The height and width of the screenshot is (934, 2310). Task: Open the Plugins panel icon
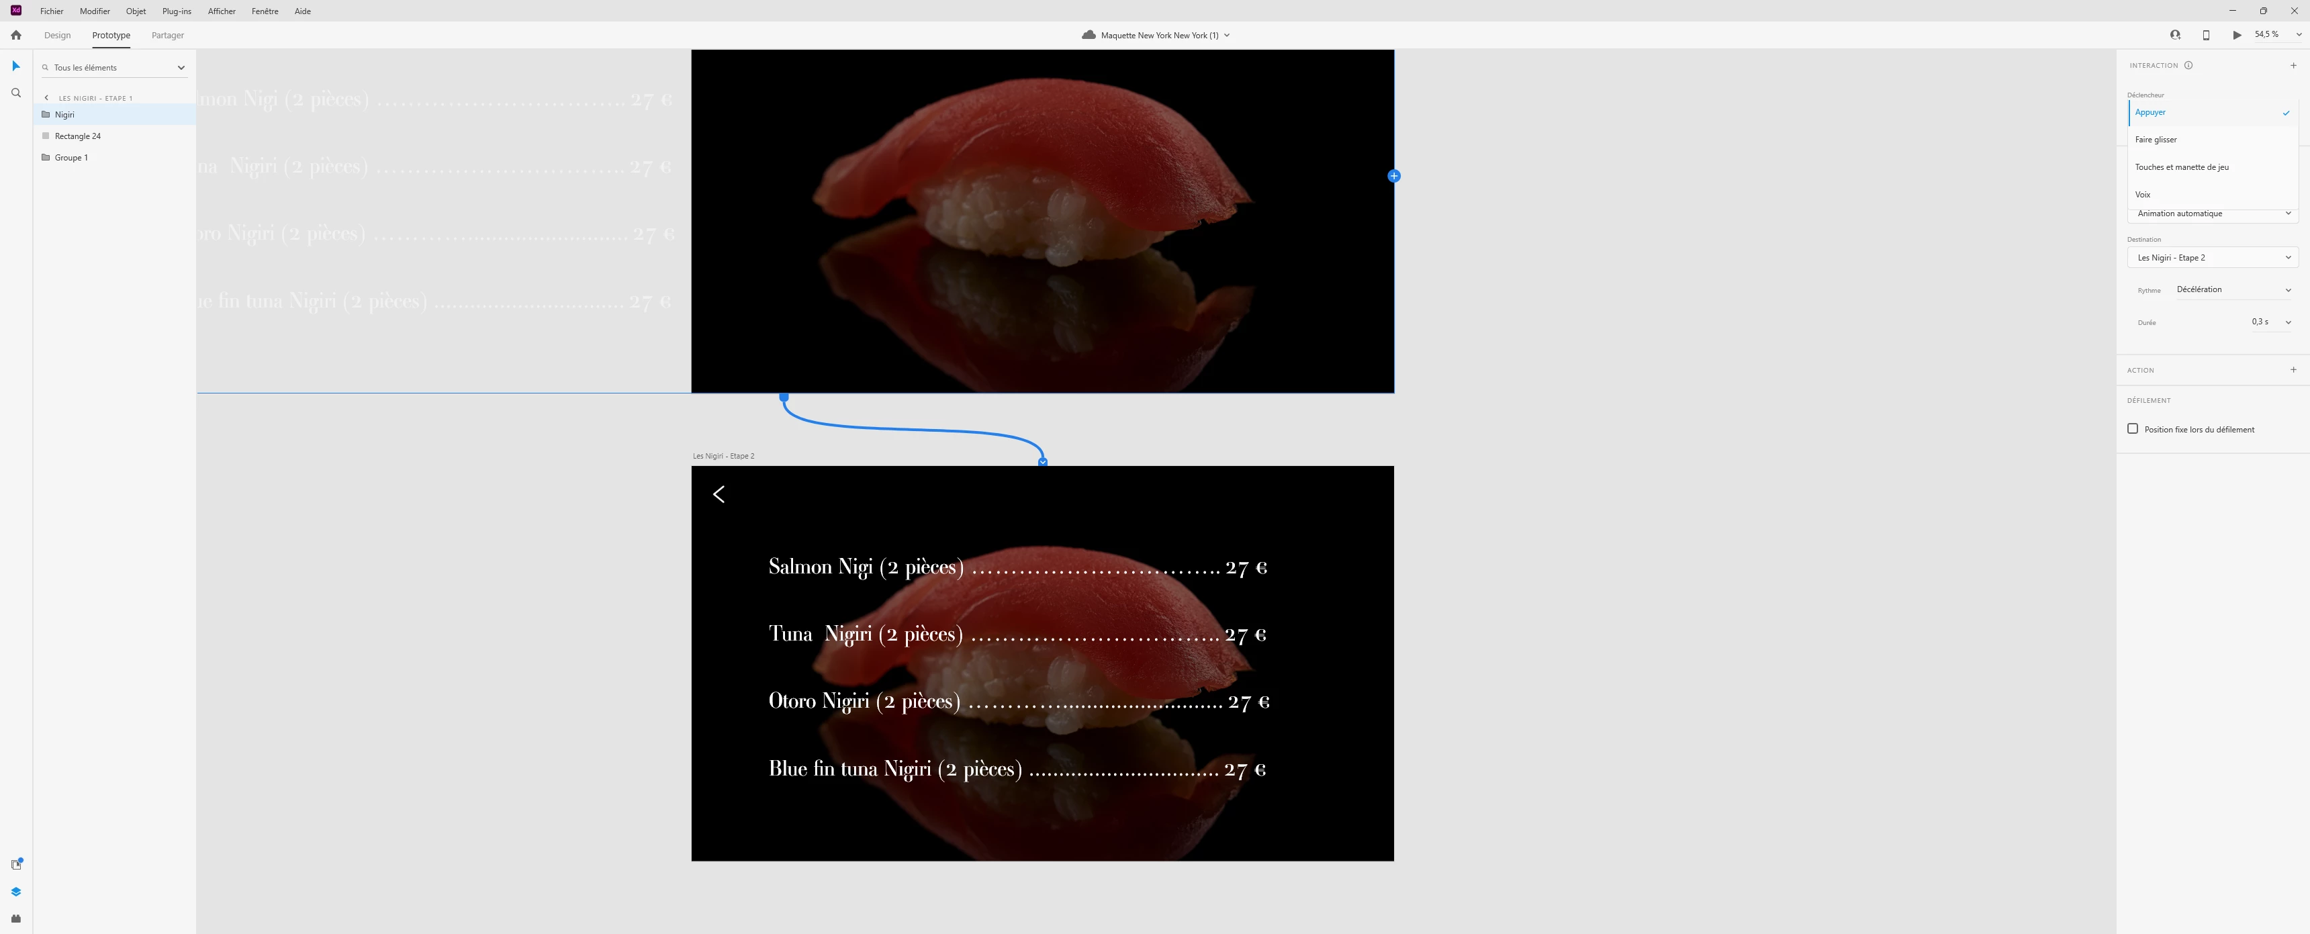[x=15, y=919]
